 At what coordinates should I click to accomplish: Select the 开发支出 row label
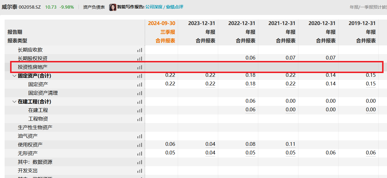(28, 171)
